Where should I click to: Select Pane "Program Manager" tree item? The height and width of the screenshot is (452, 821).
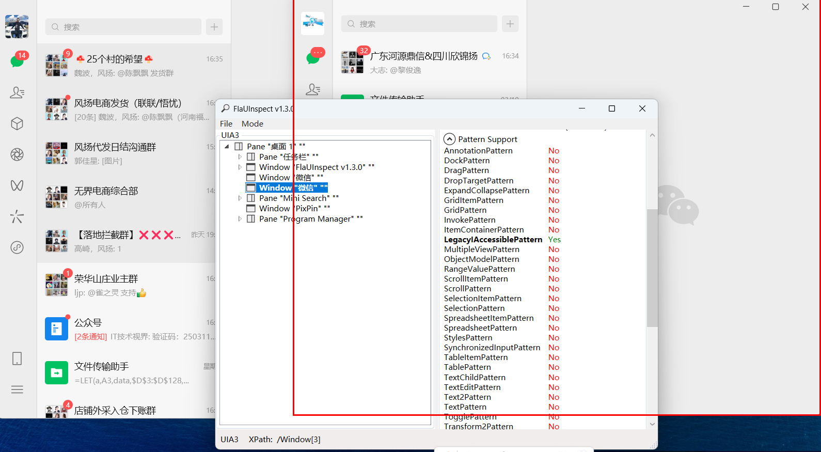[305, 219]
